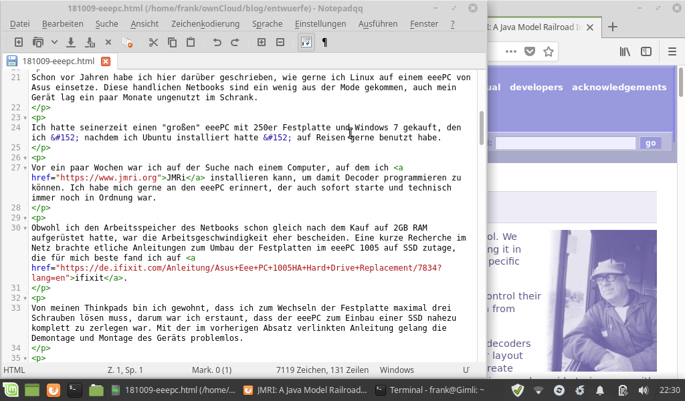The width and height of the screenshot is (685, 401).
Task: Toggle show all characters pilcrow button
Action: pyautogui.click(x=324, y=42)
